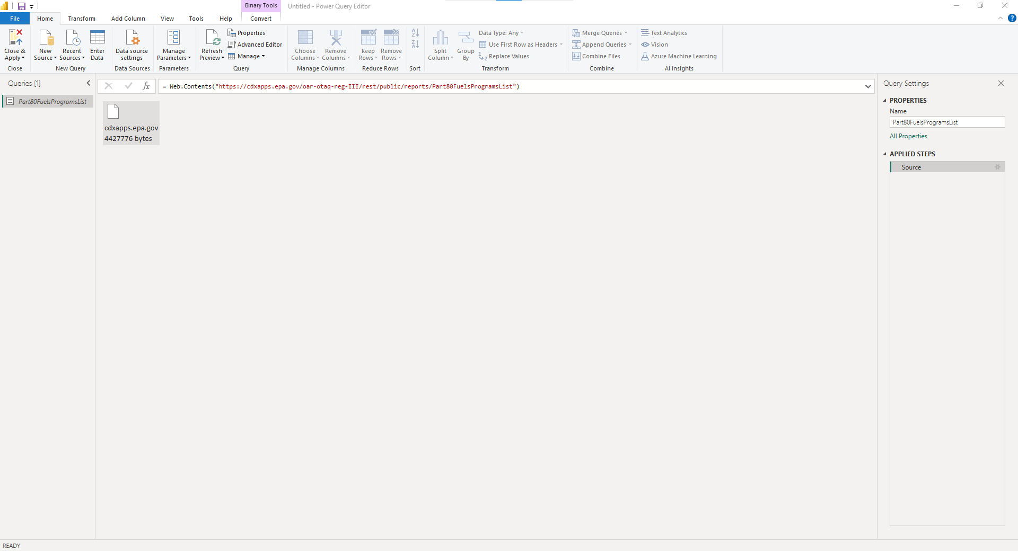
Task: Click the Group By icon
Action: coord(466,38)
